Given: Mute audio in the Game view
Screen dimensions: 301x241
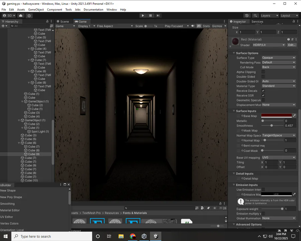Looking at the screenshot, I should [193, 26].
